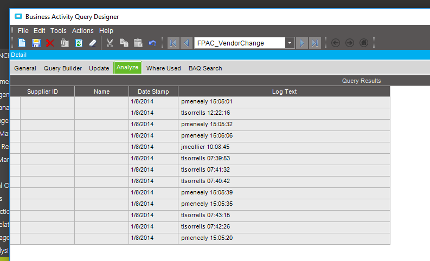The image size is (430, 261).
Task: Click the Save icon in toolbar
Action: (36, 43)
